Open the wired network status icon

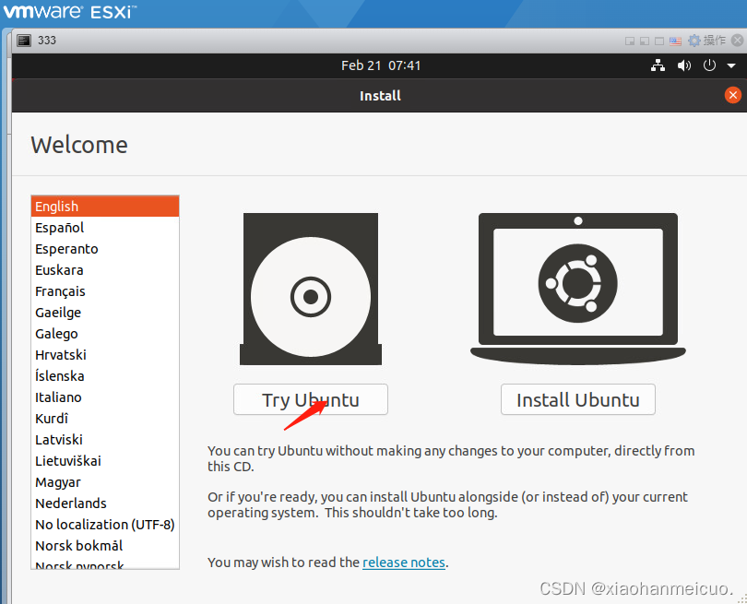click(x=658, y=65)
